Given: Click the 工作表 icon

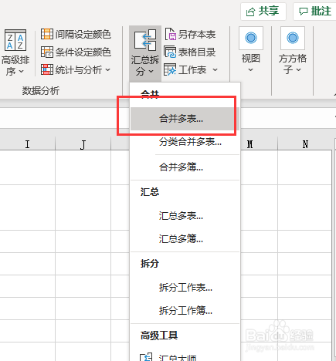Looking at the screenshot, I should [x=170, y=69].
